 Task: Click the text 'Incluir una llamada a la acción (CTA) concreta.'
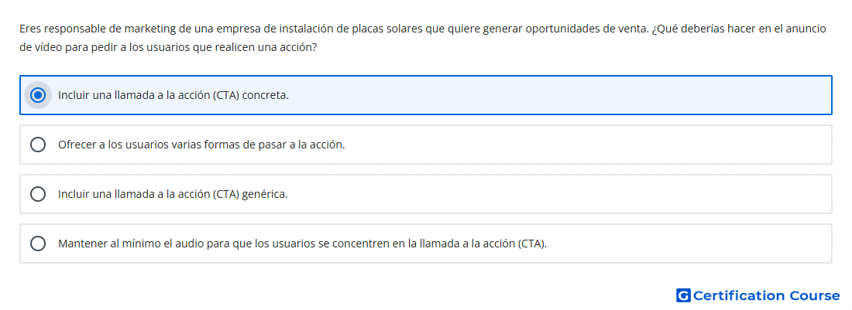tap(173, 95)
